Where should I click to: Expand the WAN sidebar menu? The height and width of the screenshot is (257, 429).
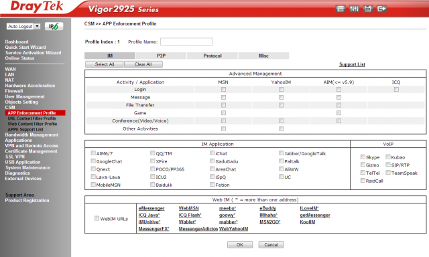point(11,69)
